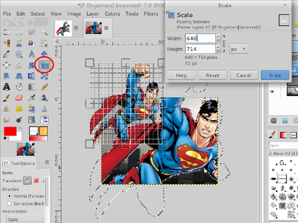The image size is (298, 223).
Task: Select the Measure compass tool
Action: 32,54
